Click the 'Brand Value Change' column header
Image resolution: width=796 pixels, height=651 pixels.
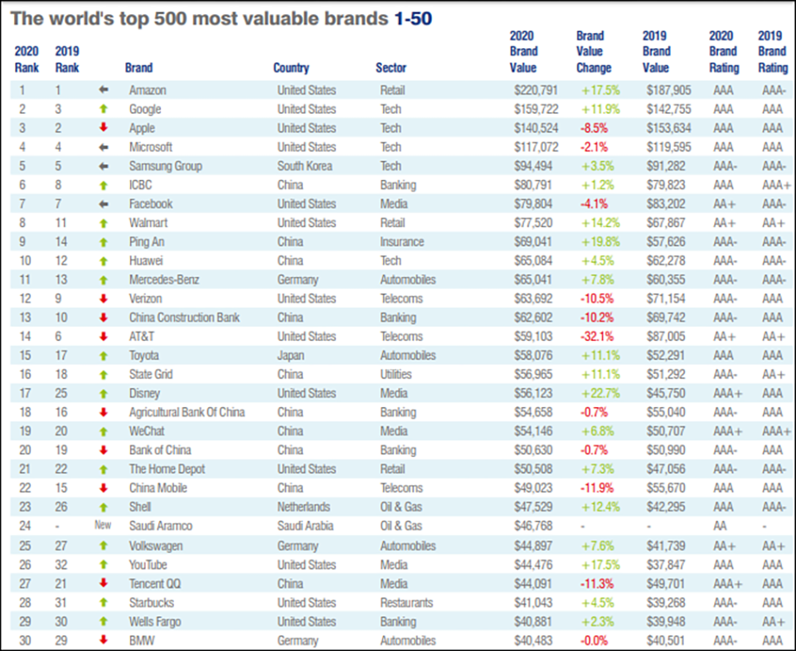point(594,51)
